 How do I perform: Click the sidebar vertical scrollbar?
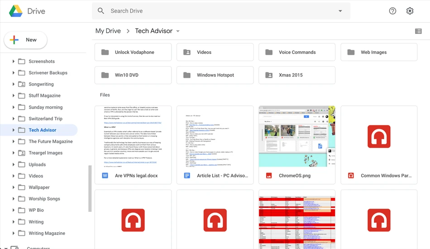90,188
